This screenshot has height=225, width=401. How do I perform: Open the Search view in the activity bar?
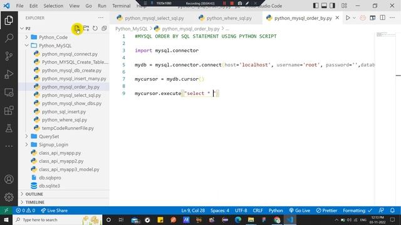[x=9, y=38]
